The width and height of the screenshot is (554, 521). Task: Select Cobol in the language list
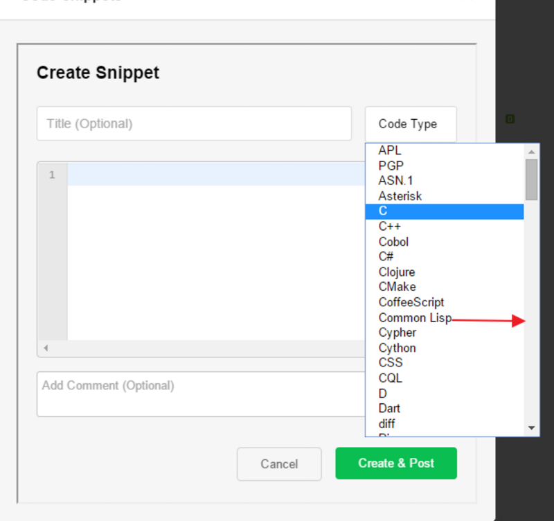click(393, 242)
